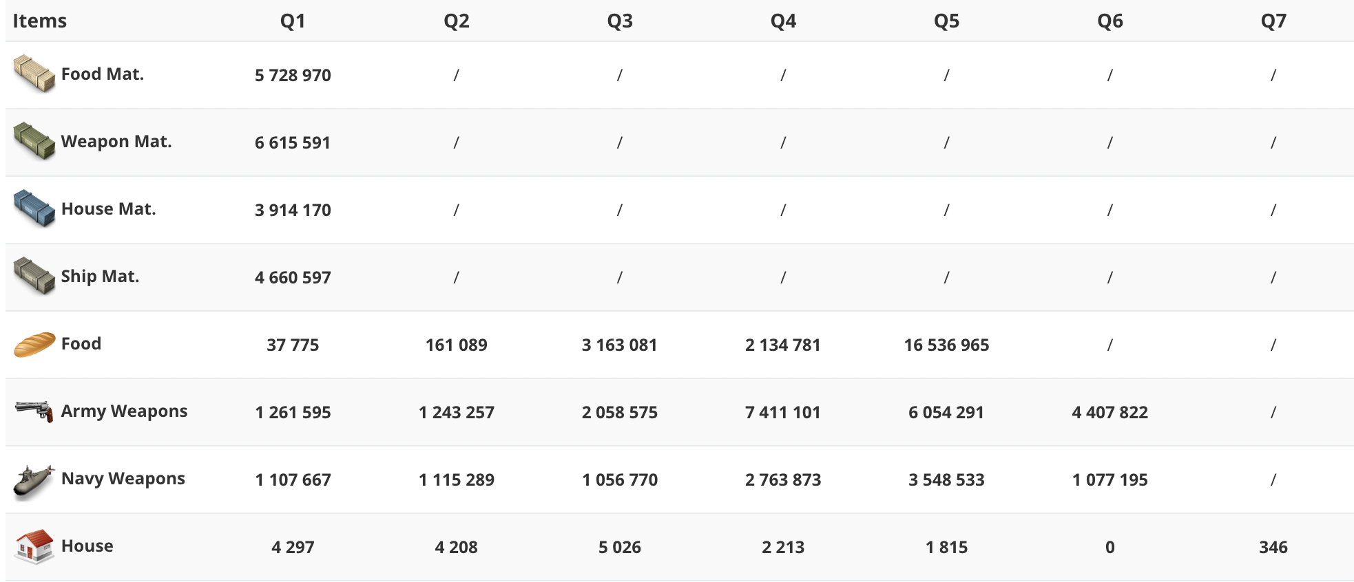Click Army Weapons Q4 value 7 411 101
This screenshot has width=1354, height=582.
[783, 412]
